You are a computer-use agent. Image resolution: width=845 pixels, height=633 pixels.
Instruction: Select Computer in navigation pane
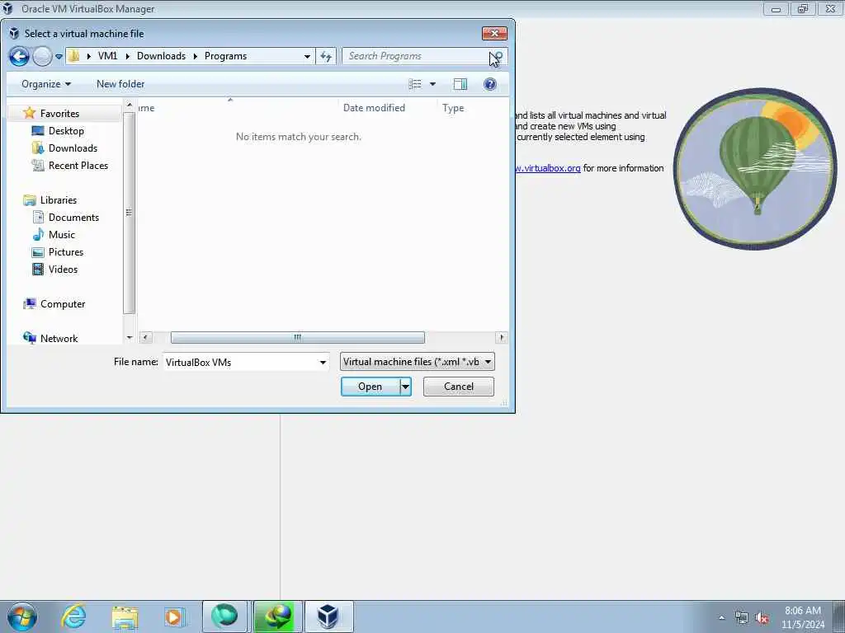pyautogui.click(x=63, y=304)
